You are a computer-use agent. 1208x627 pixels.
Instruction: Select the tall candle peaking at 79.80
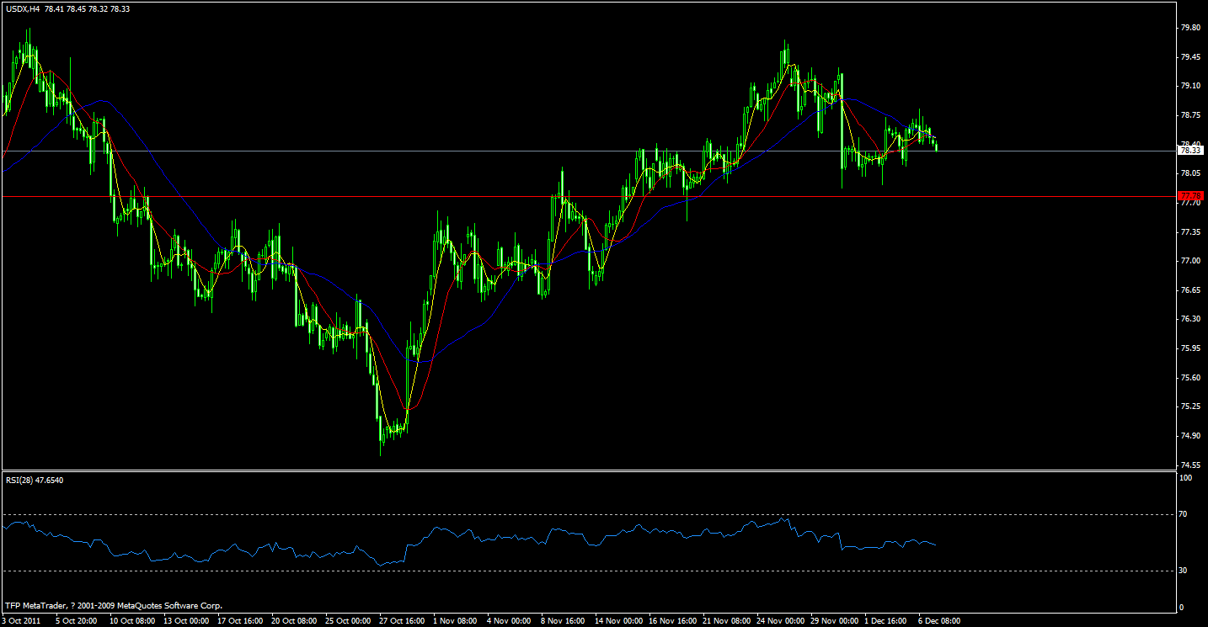coord(785,55)
